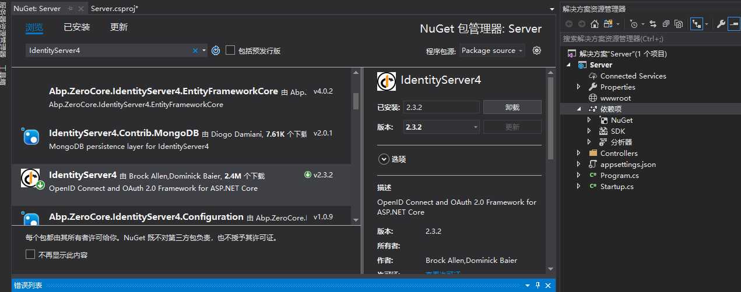Open Pending Changes Filter dropdown arrow

(x=642, y=24)
